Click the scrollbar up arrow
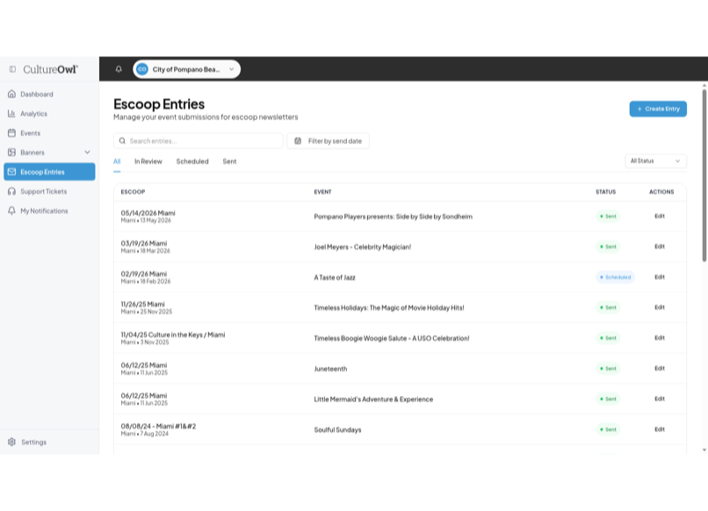 click(704, 85)
